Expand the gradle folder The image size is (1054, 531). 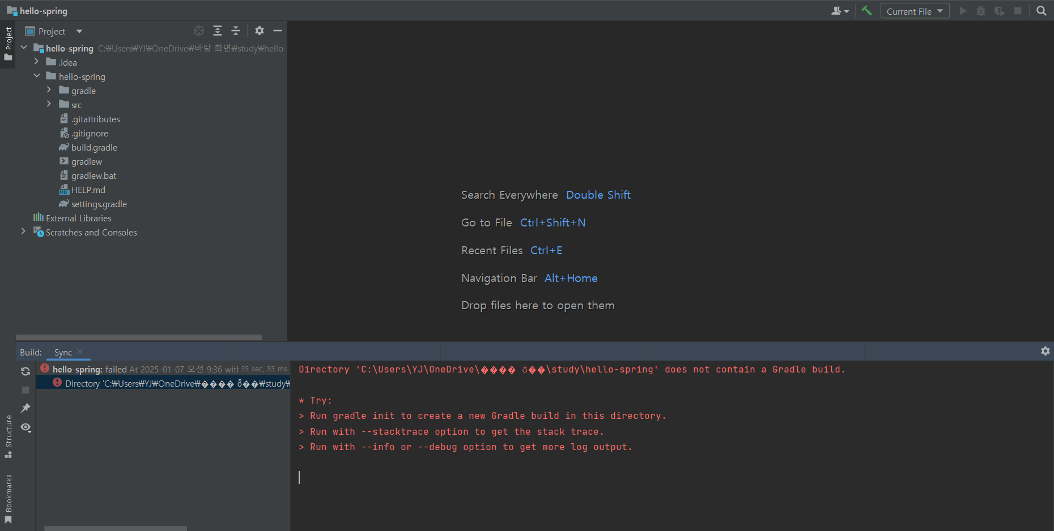pyautogui.click(x=49, y=90)
